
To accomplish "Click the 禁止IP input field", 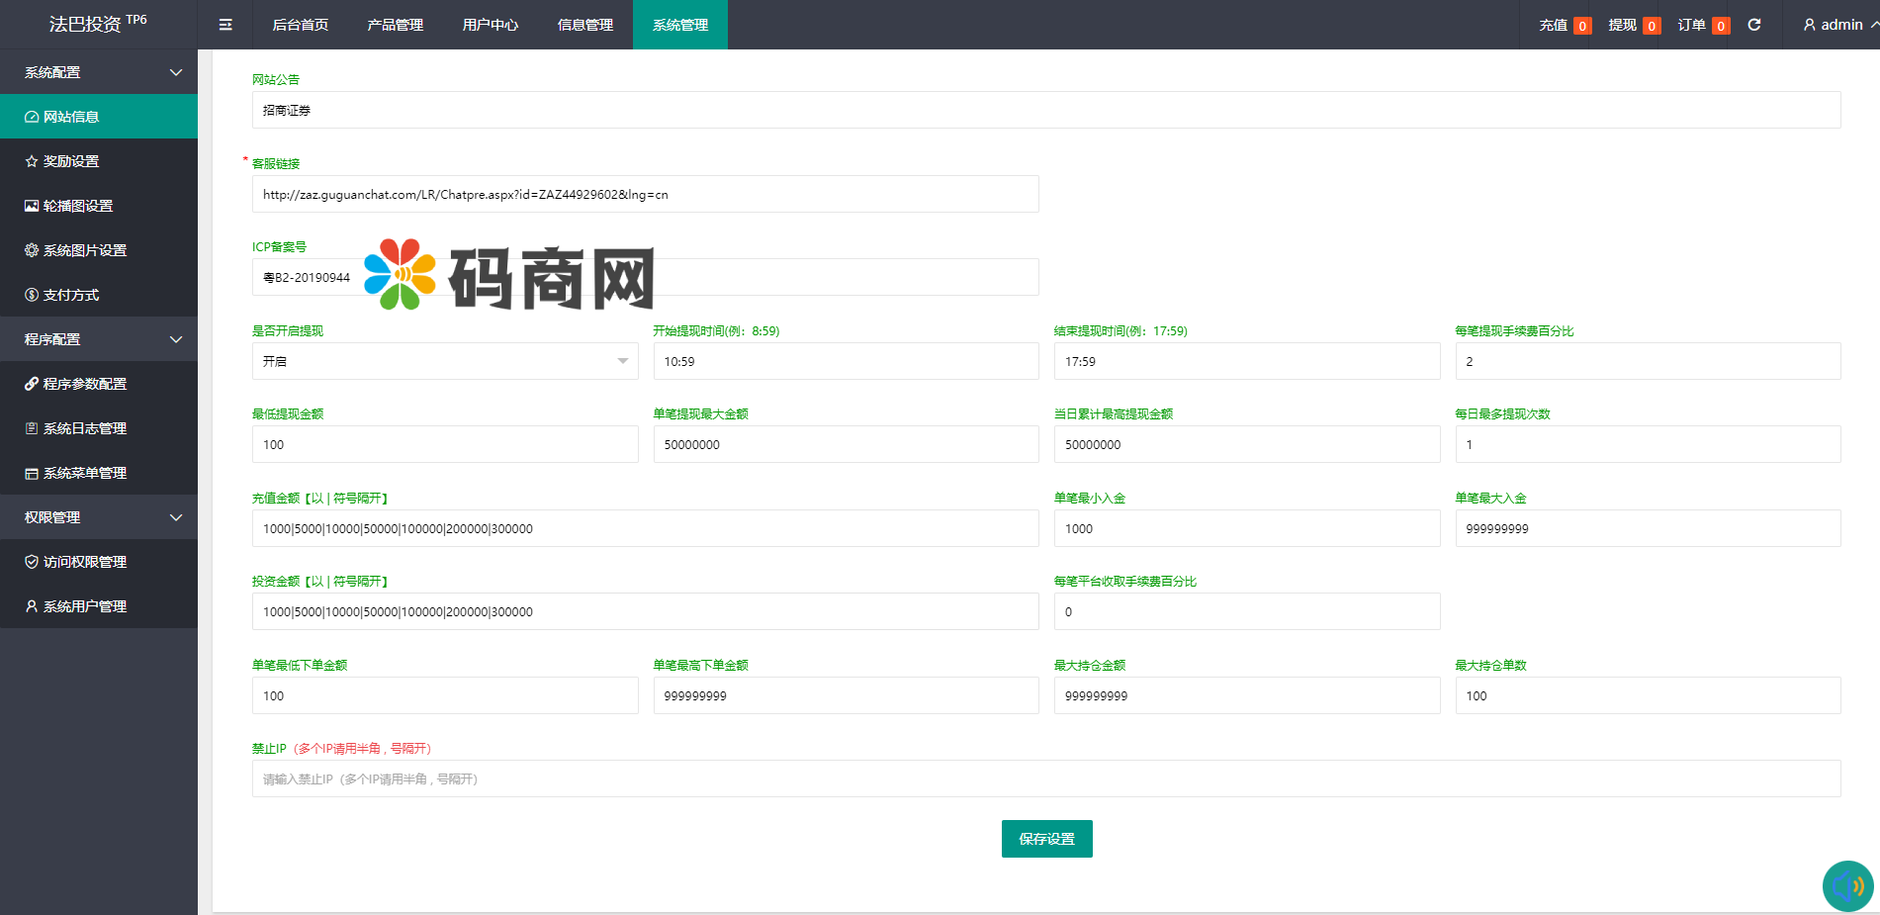I will click(x=1045, y=778).
